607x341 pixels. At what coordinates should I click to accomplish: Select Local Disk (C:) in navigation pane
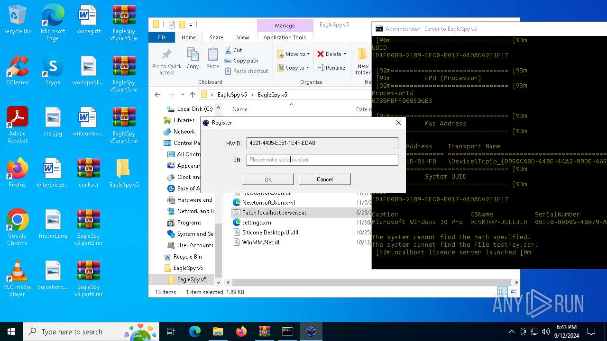[x=191, y=109]
